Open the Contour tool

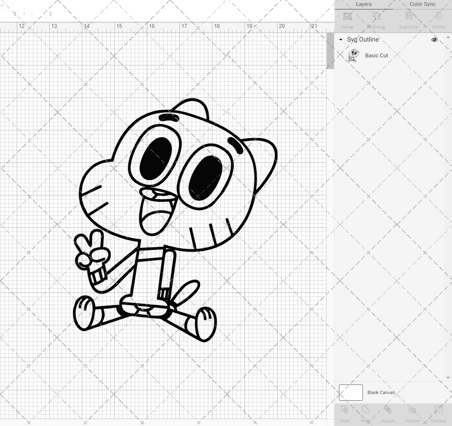(438, 413)
